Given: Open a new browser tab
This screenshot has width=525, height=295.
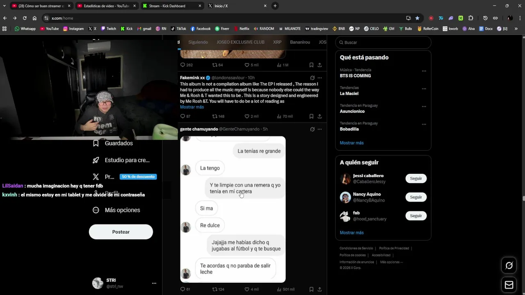Looking at the screenshot, I should tap(275, 6).
